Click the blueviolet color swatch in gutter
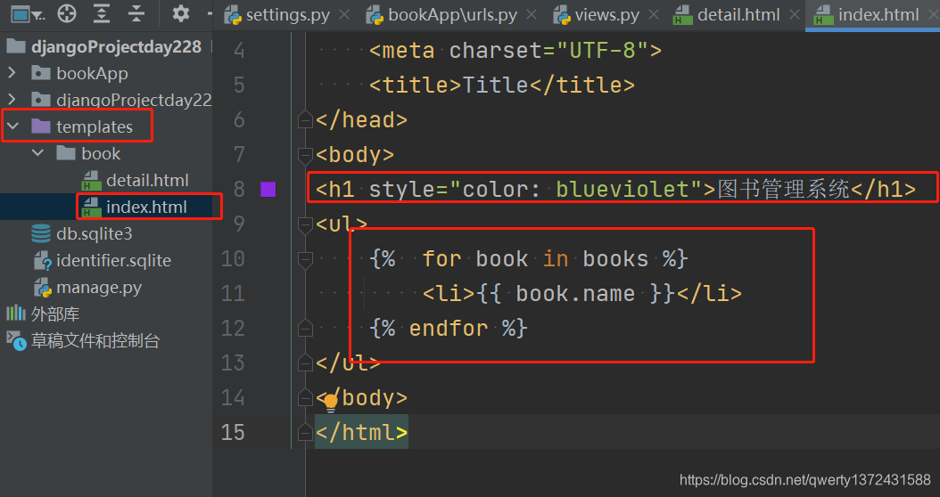This screenshot has width=940, height=497. point(268,190)
